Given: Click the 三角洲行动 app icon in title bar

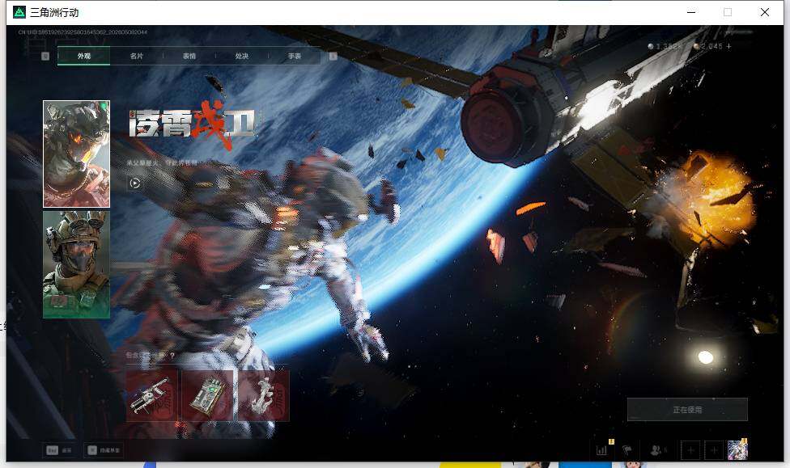Looking at the screenshot, I should (x=19, y=12).
